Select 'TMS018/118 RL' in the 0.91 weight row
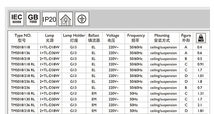The height and width of the screenshot is (114, 214). [x=23, y=64]
